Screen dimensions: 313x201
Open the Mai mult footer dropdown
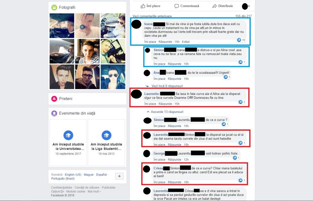pos(94,192)
